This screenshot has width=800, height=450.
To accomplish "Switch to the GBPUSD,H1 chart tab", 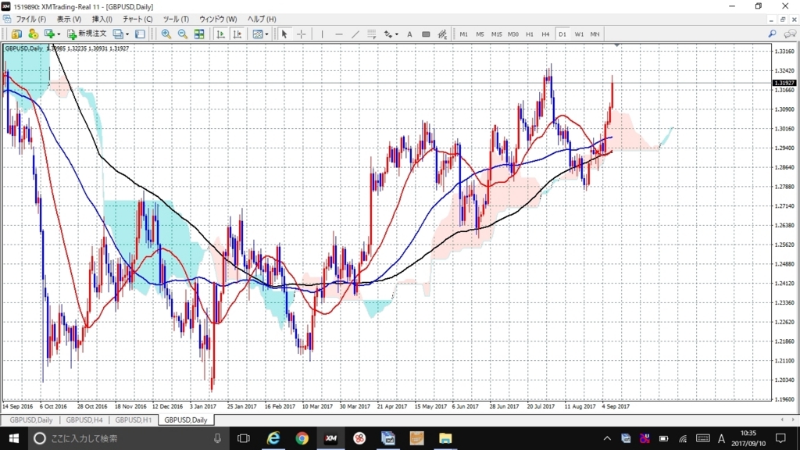I will pyautogui.click(x=133, y=420).
